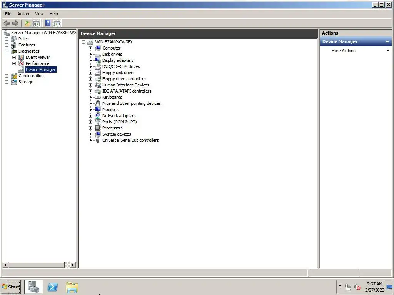This screenshot has height=295, width=394.
Task: Expand the Human Interface Devices category
Action: coord(90,85)
